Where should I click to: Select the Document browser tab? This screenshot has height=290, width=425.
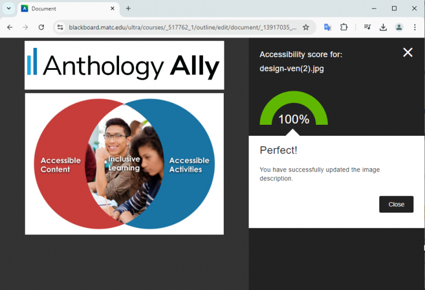pyautogui.click(x=68, y=9)
